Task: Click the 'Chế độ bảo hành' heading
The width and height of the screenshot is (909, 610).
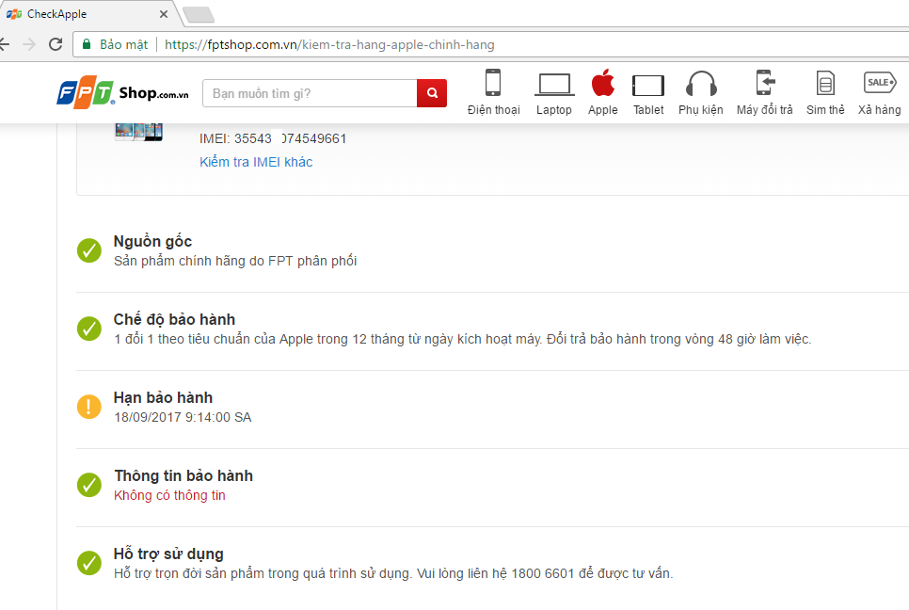Action: pos(174,319)
